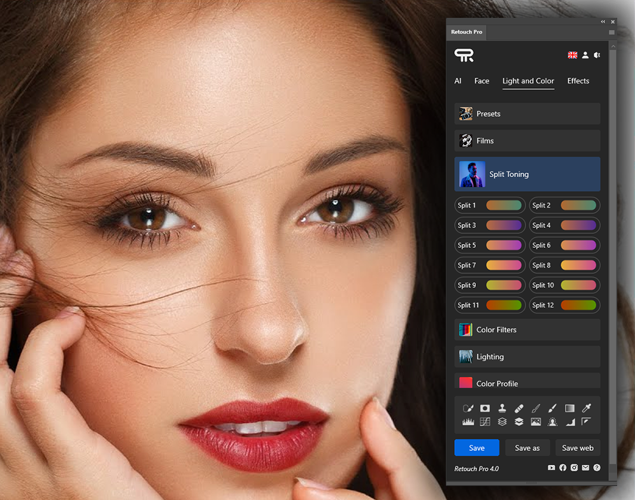This screenshot has width=635, height=500.
Task: Open the Curves grid icon
Action: tap(485, 422)
